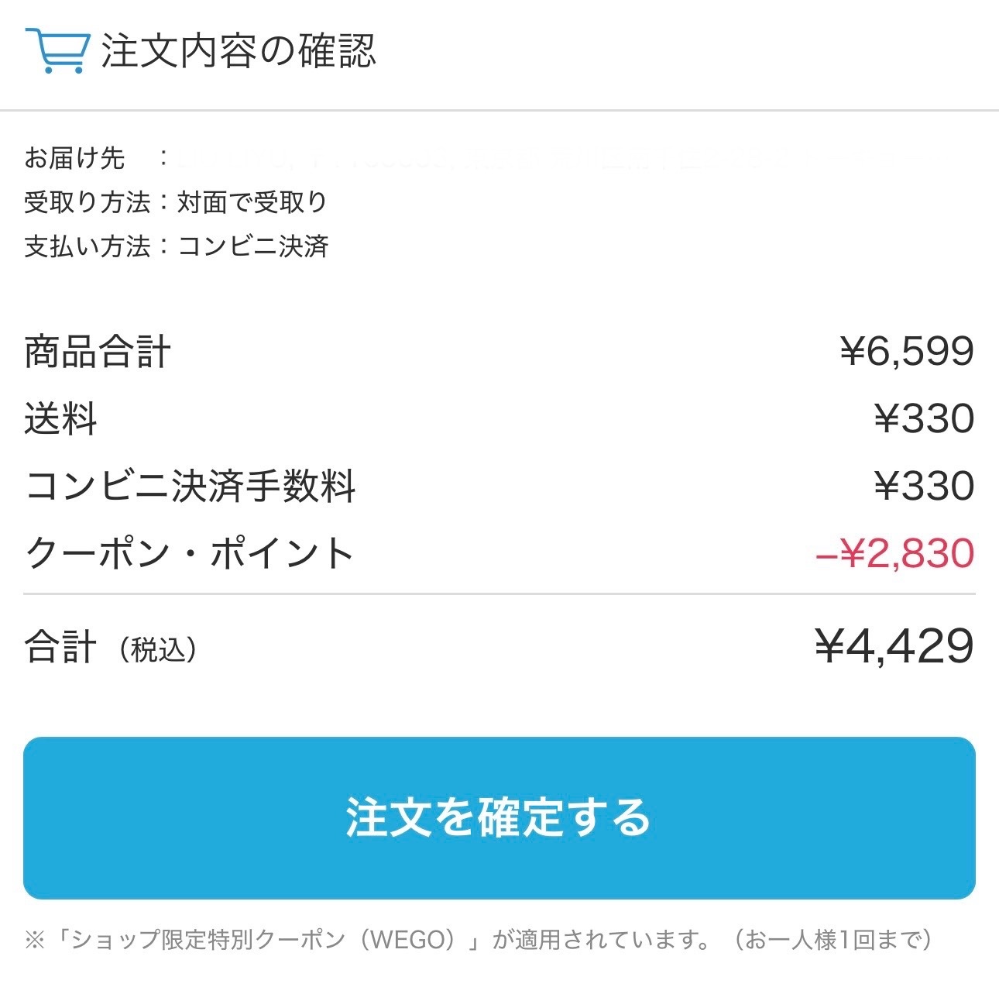Click the ¥330 shipping fee amount

924,419
